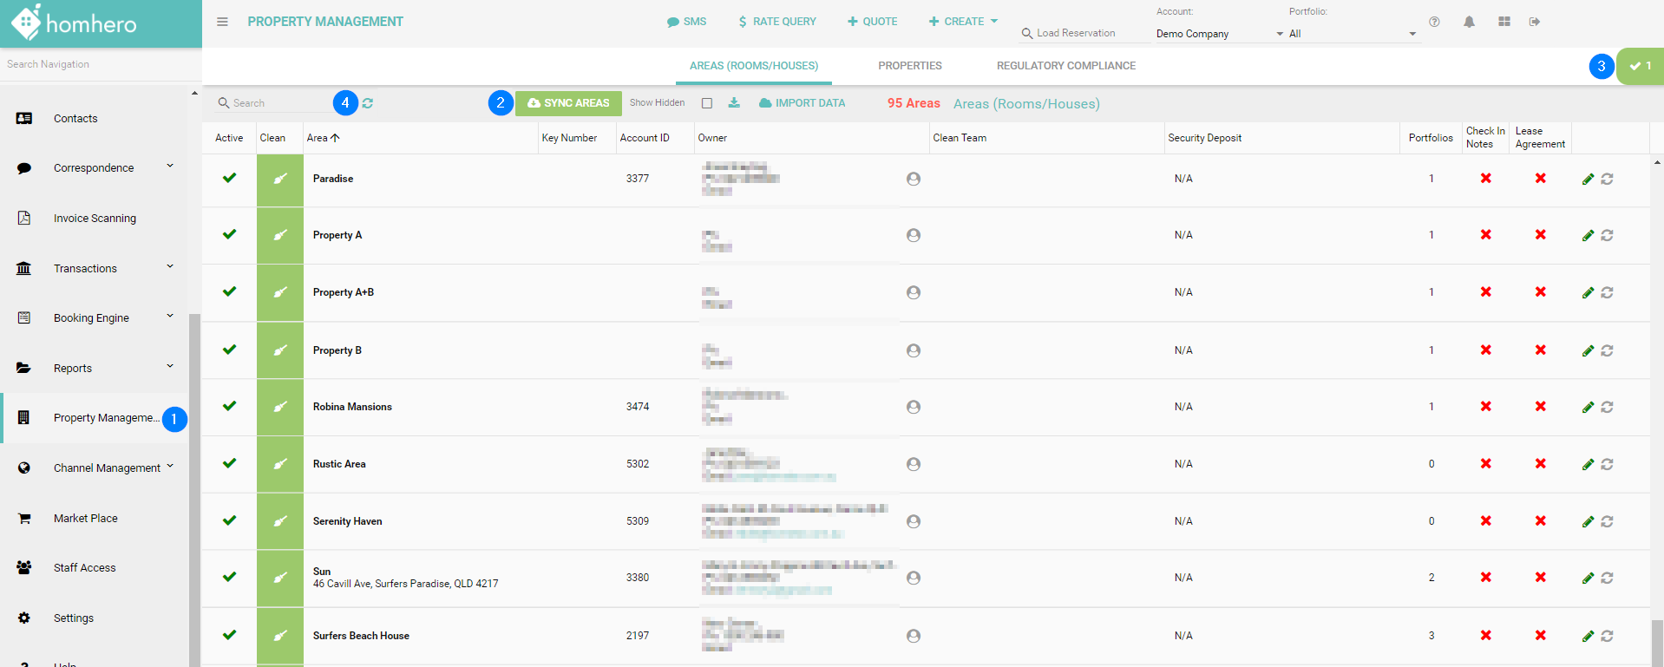Click the hamburger menu icon

[222, 22]
